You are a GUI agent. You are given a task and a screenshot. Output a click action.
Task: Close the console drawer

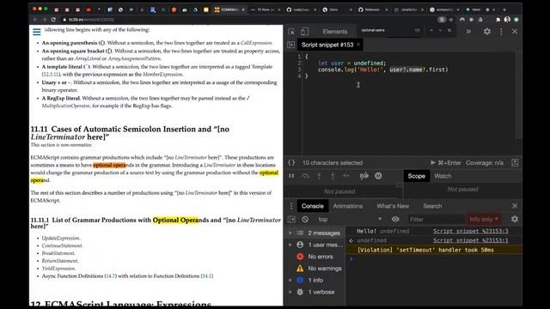tap(514, 206)
